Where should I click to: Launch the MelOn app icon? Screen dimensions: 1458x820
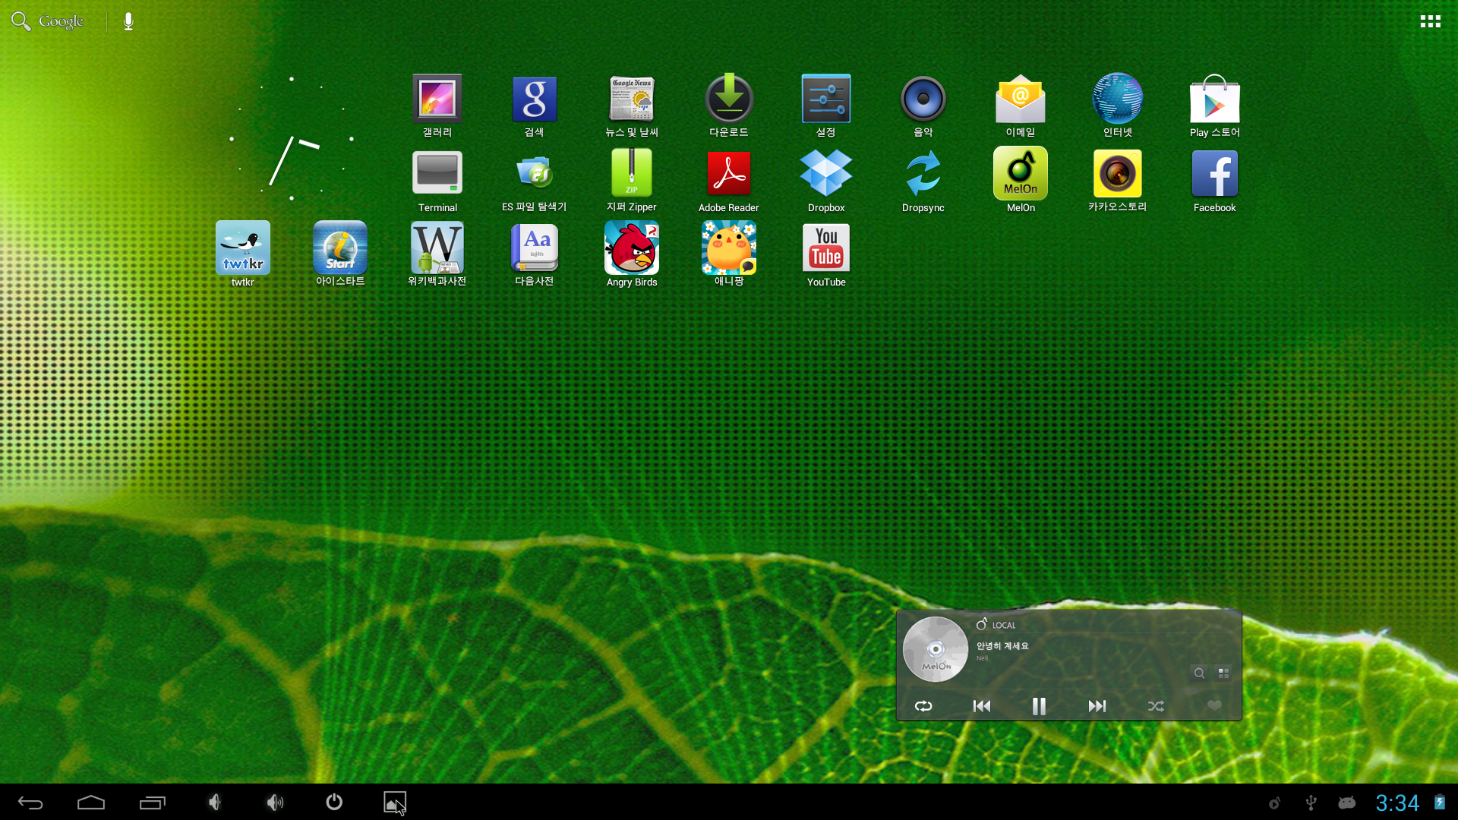click(1021, 179)
